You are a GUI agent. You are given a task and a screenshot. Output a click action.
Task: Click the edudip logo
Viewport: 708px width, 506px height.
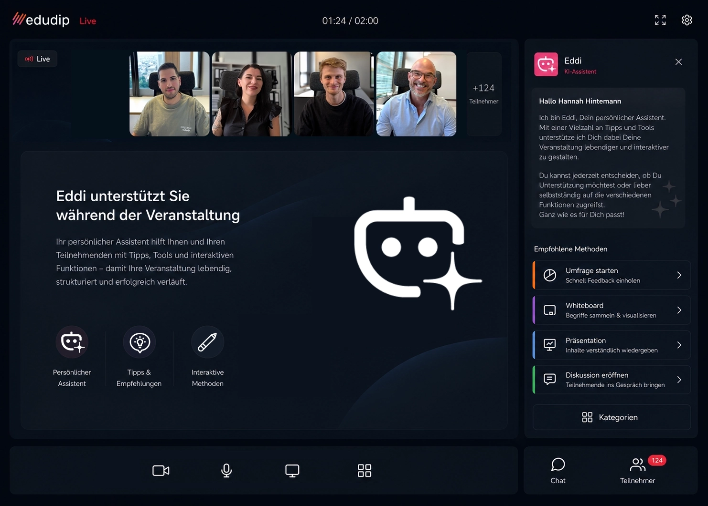41,20
